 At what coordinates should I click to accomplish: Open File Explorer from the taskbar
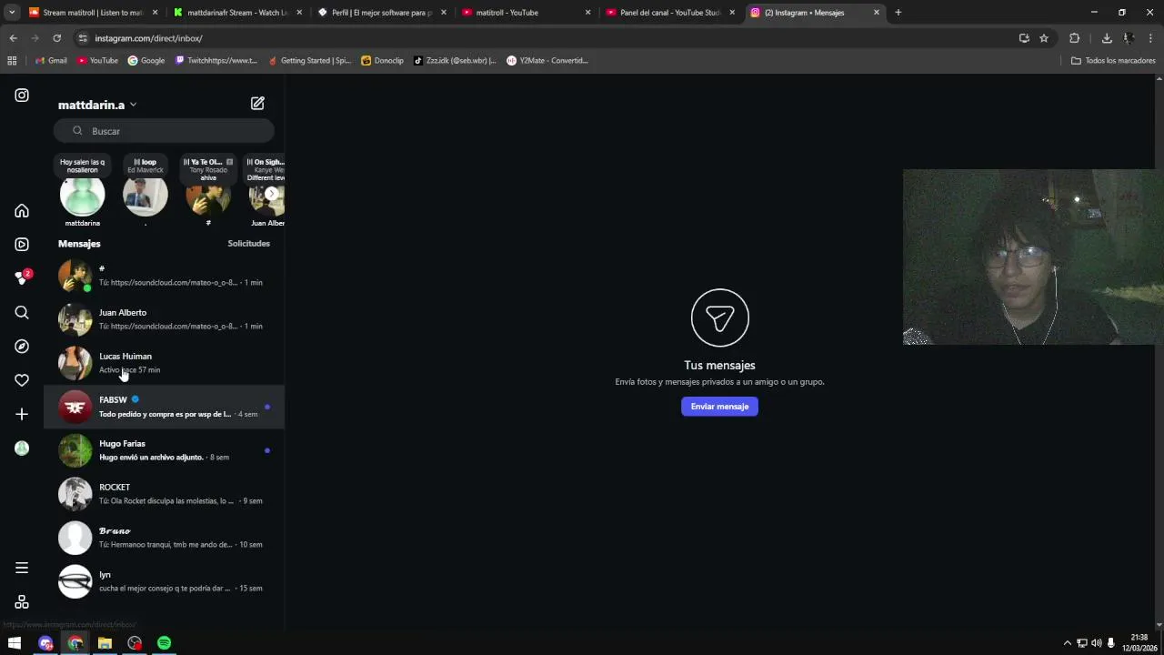105,643
